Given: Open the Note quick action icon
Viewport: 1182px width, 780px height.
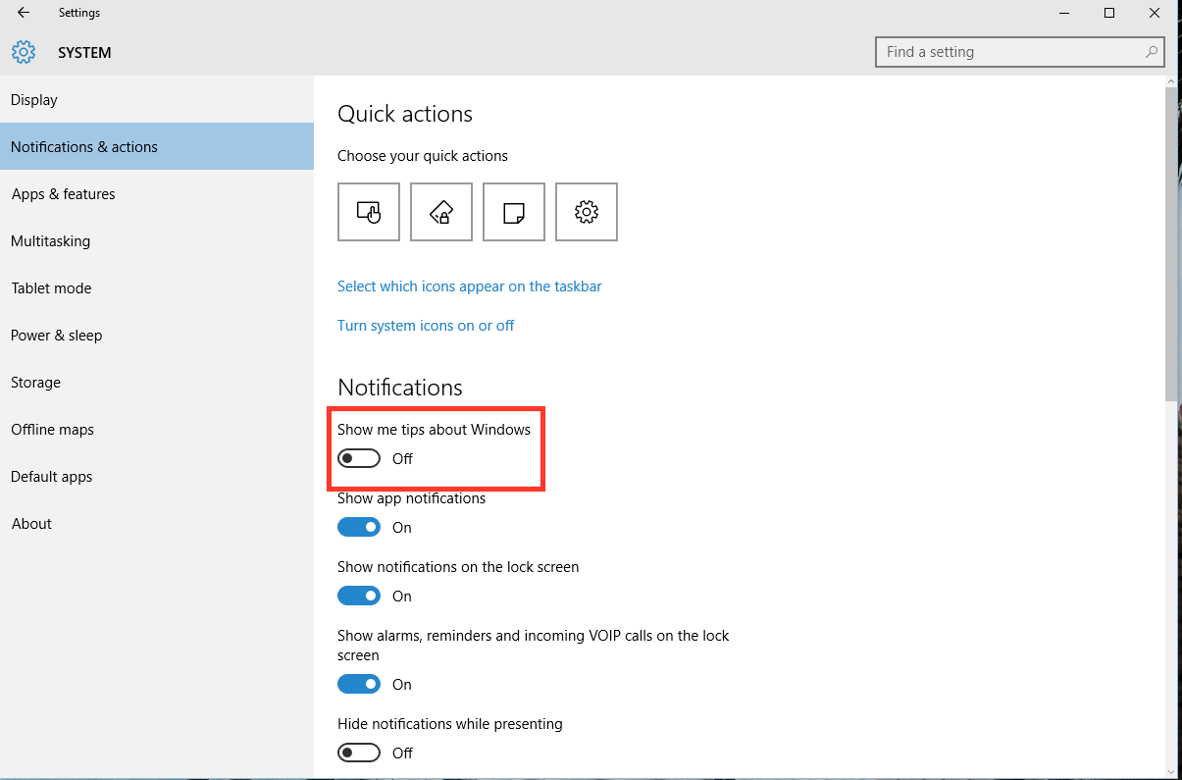Looking at the screenshot, I should click(x=513, y=211).
